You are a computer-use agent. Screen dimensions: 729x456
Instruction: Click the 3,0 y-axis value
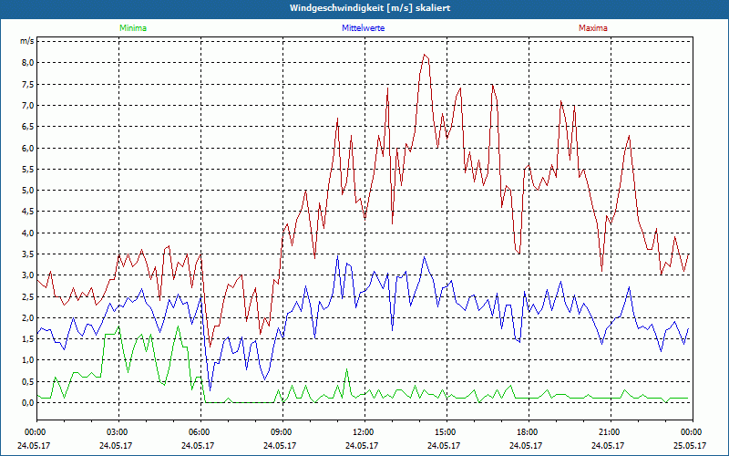click(28, 275)
